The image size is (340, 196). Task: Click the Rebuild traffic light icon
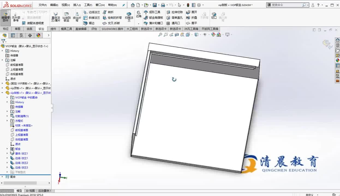click(x=188, y=5)
